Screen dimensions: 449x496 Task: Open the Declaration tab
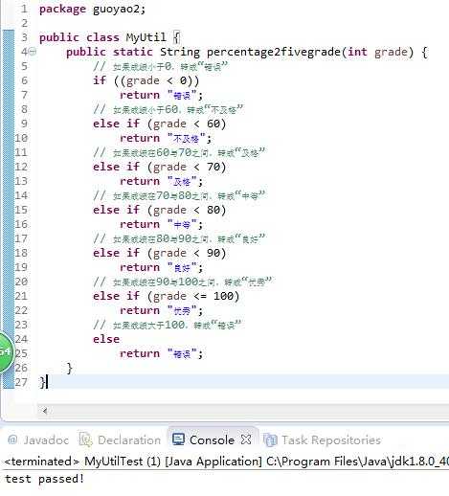point(120,440)
